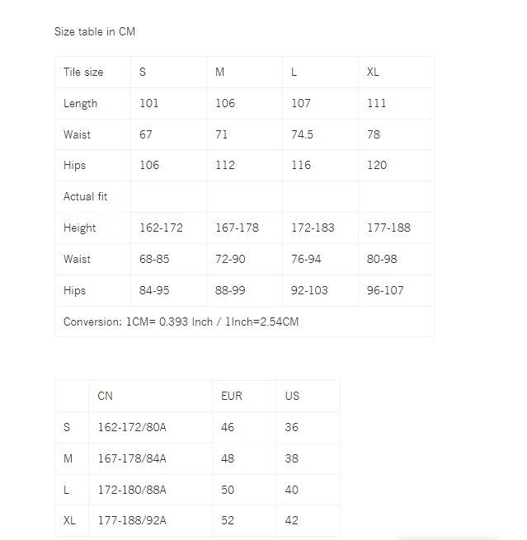Viewport: 527px width, 540px height.
Task: Select the 'Actual fit' row label
Action: point(93,197)
